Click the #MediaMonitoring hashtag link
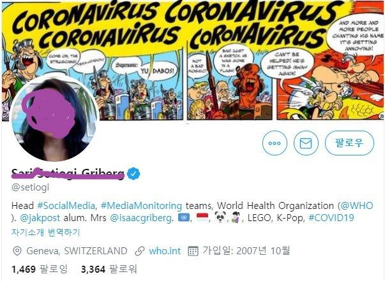The height and width of the screenshot is (281, 385). coord(142,206)
